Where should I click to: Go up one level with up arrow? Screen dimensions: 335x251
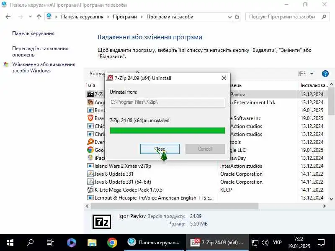point(39,17)
